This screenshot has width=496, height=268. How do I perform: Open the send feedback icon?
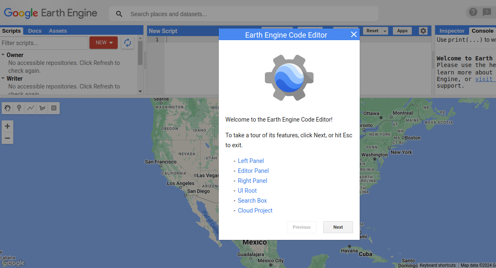[x=486, y=12]
